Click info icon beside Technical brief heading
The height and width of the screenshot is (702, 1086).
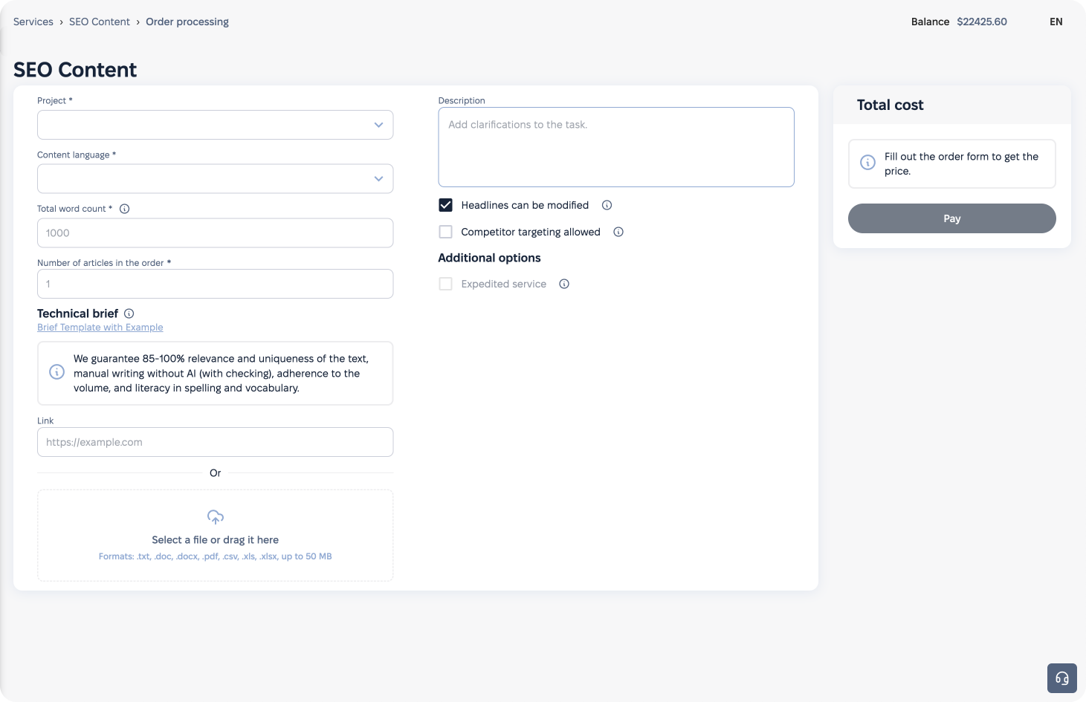click(129, 313)
